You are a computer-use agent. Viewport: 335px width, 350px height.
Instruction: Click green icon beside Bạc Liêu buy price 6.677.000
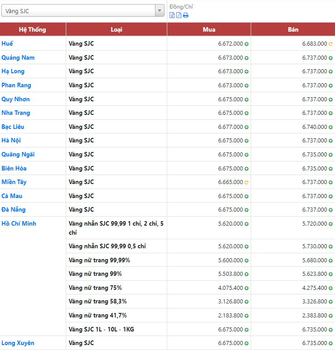pos(247,127)
